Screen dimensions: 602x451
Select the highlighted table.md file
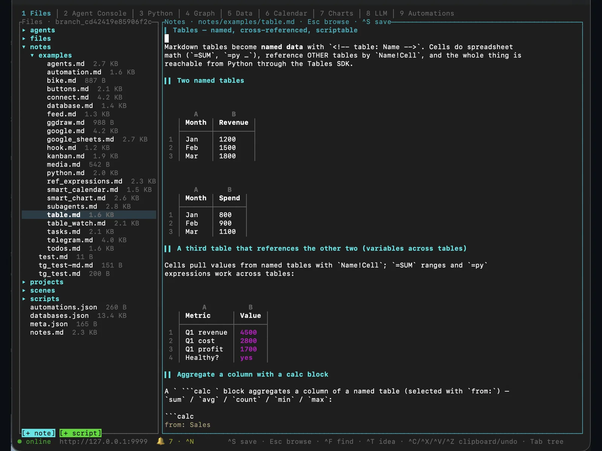pyautogui.click(x=89, y=215)
